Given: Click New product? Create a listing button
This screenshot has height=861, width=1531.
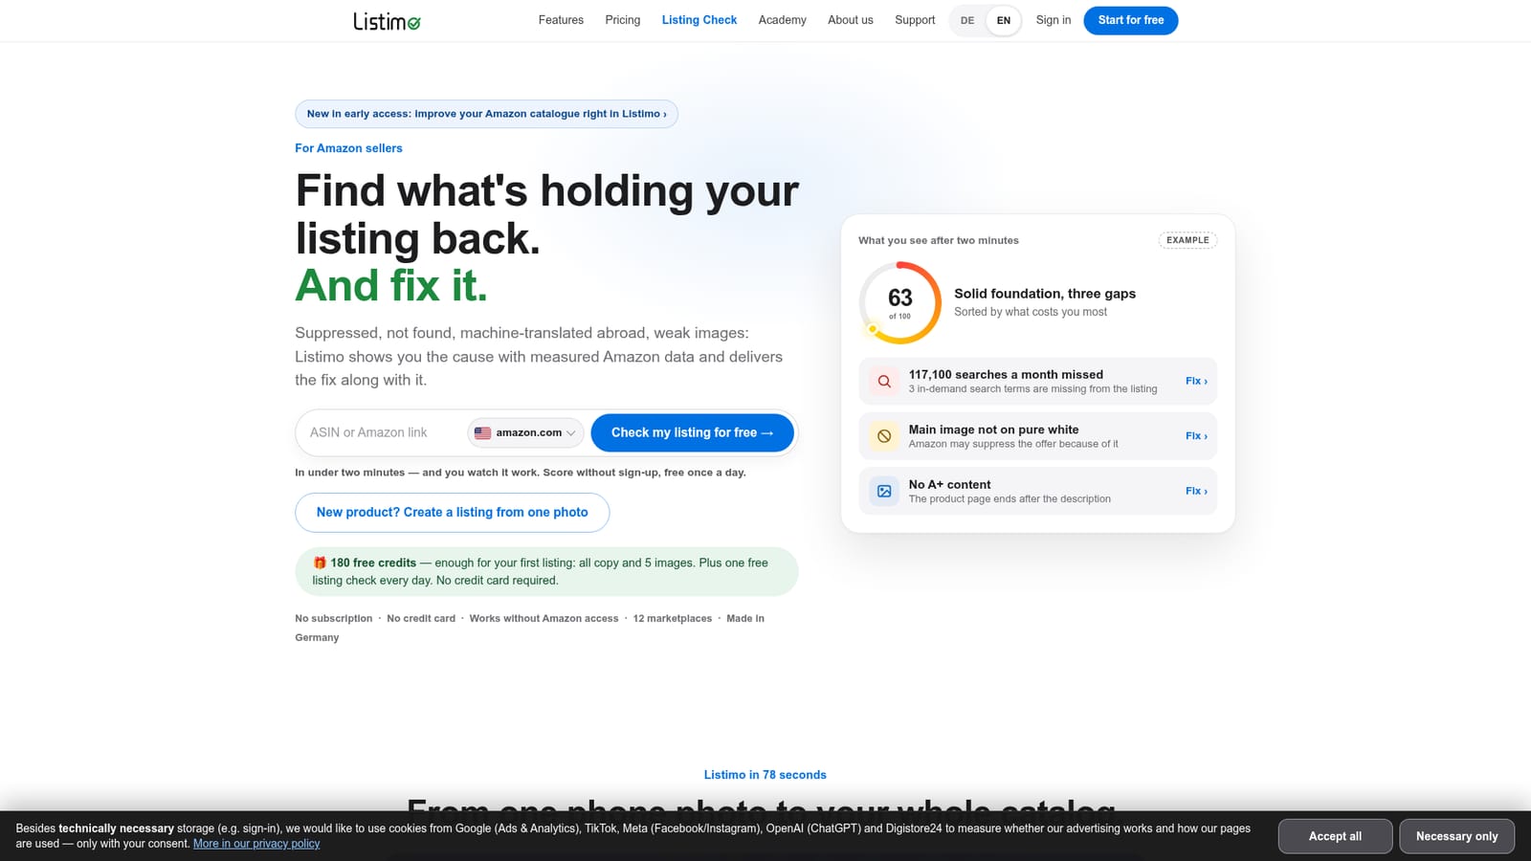Looking at the screenshot, I should (x=453, y=513).
